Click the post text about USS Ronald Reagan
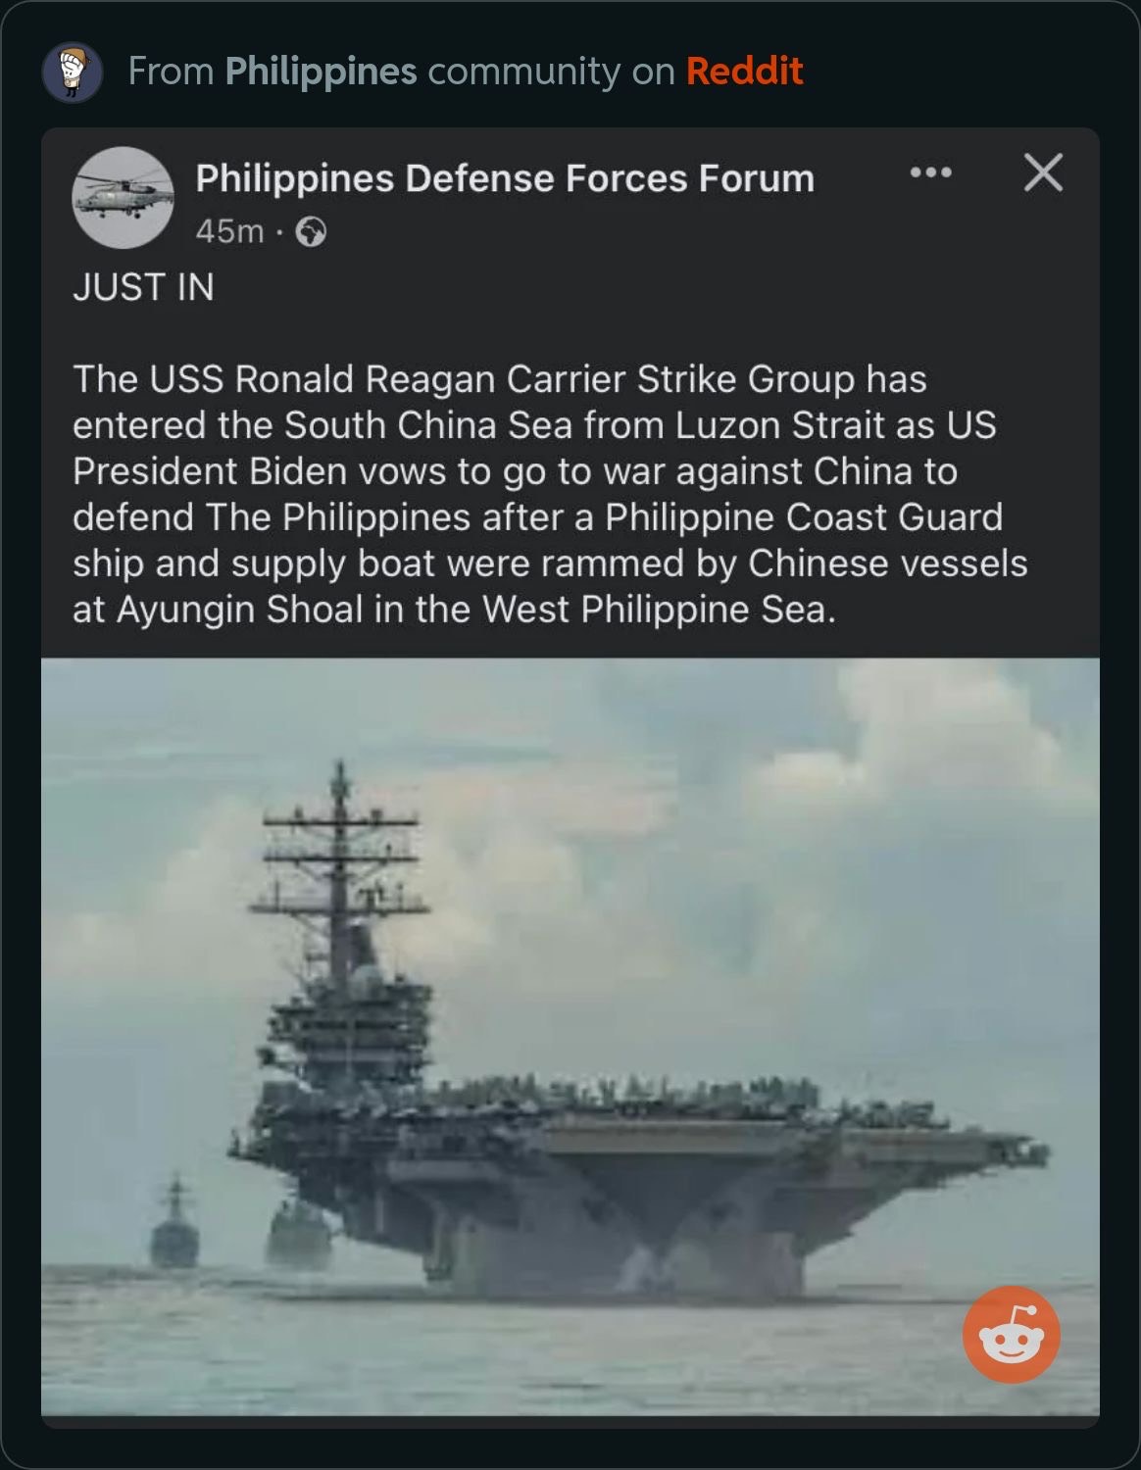Image resolution: width=1141 pixels, height=1470 pixels. tap(550, 494)
